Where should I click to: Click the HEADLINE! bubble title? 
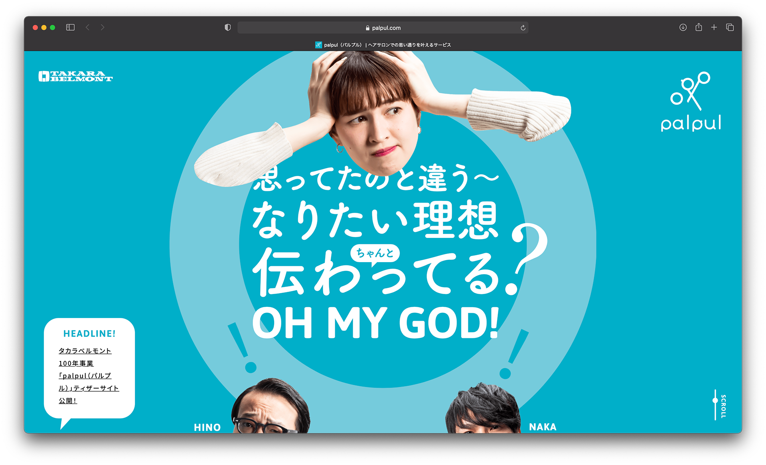89,334
